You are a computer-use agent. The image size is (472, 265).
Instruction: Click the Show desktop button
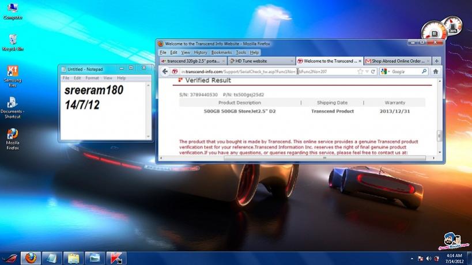[470, 259]
